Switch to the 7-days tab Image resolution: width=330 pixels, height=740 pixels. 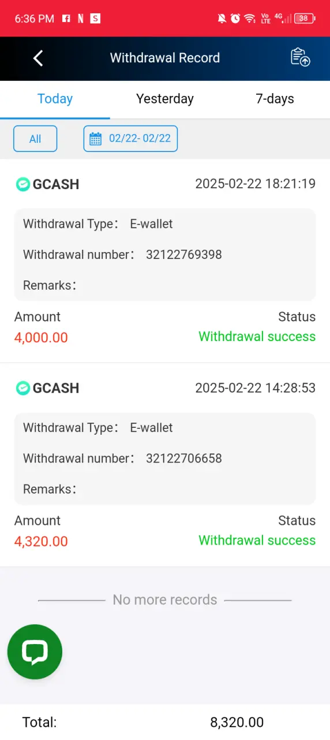pyautogui.click(x=275, y=99)
